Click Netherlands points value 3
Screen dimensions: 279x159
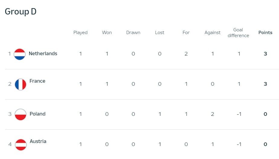click(x=265, y=54)
